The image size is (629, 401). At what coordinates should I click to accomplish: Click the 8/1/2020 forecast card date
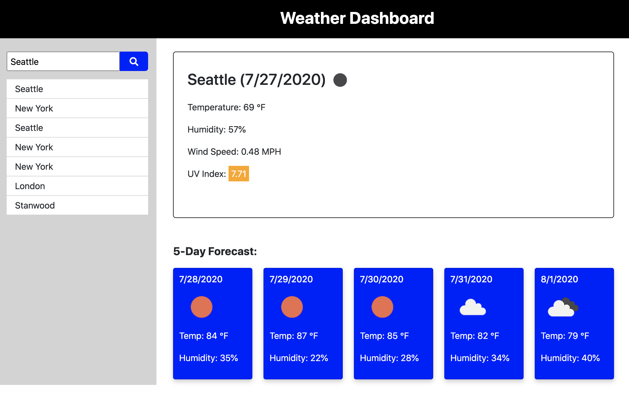pyautogui.click(x=559, y=279)
